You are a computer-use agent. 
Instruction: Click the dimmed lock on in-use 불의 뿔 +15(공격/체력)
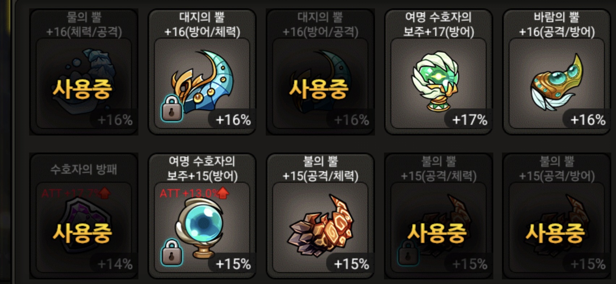point(408,253)
